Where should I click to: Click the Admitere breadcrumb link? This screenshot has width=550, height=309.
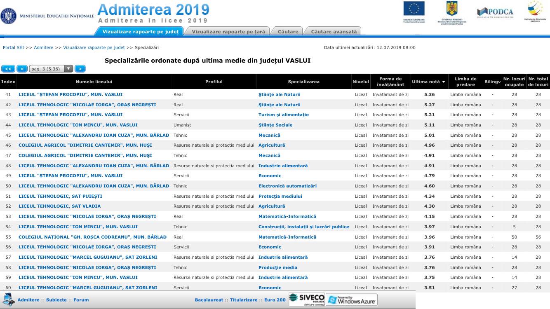pos(44,47)
